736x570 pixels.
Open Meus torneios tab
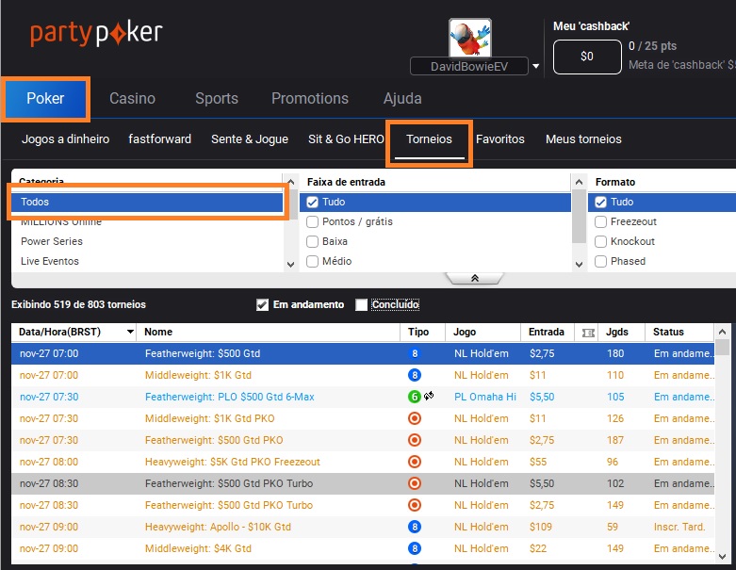[583, 138]
